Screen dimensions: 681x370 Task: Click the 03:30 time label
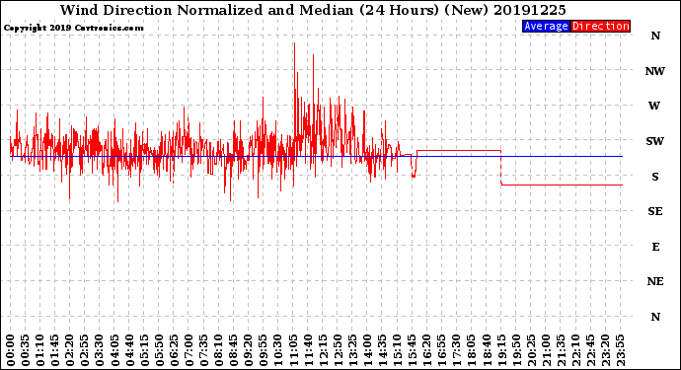[x=100, y=350]
